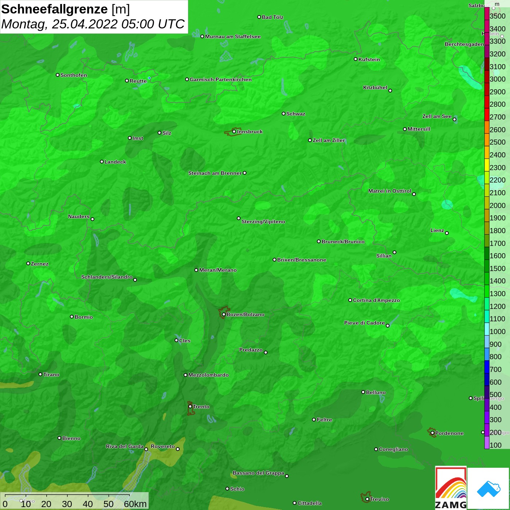Click the Berchtesgaden label
Viewport: 510px width, 510px height.
click(464, 44)
